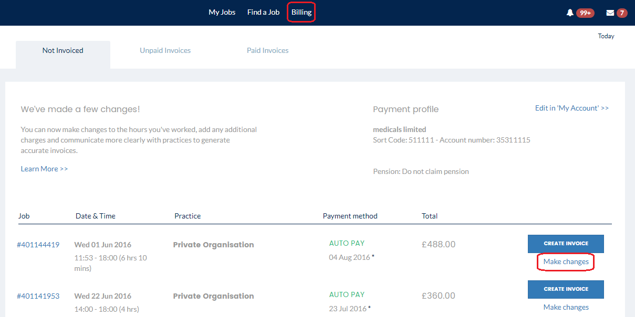
Task: Click the Payment method column header
Action: pos(350,216)
